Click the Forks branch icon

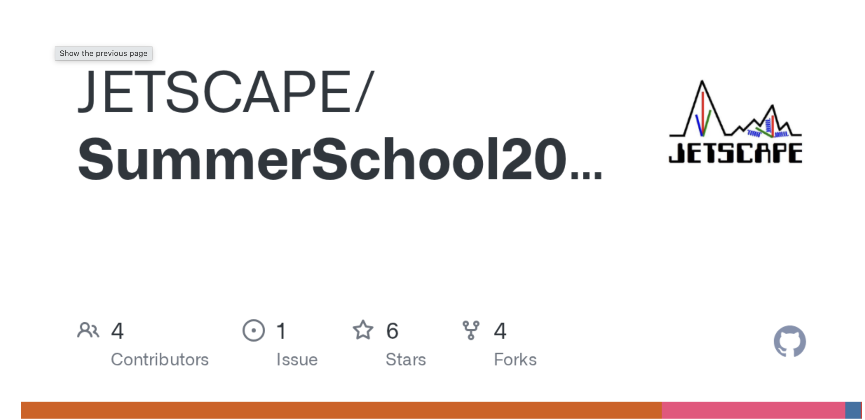click(471, 330)
